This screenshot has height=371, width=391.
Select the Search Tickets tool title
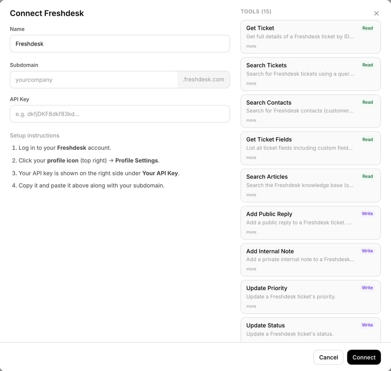coord(266,65)
